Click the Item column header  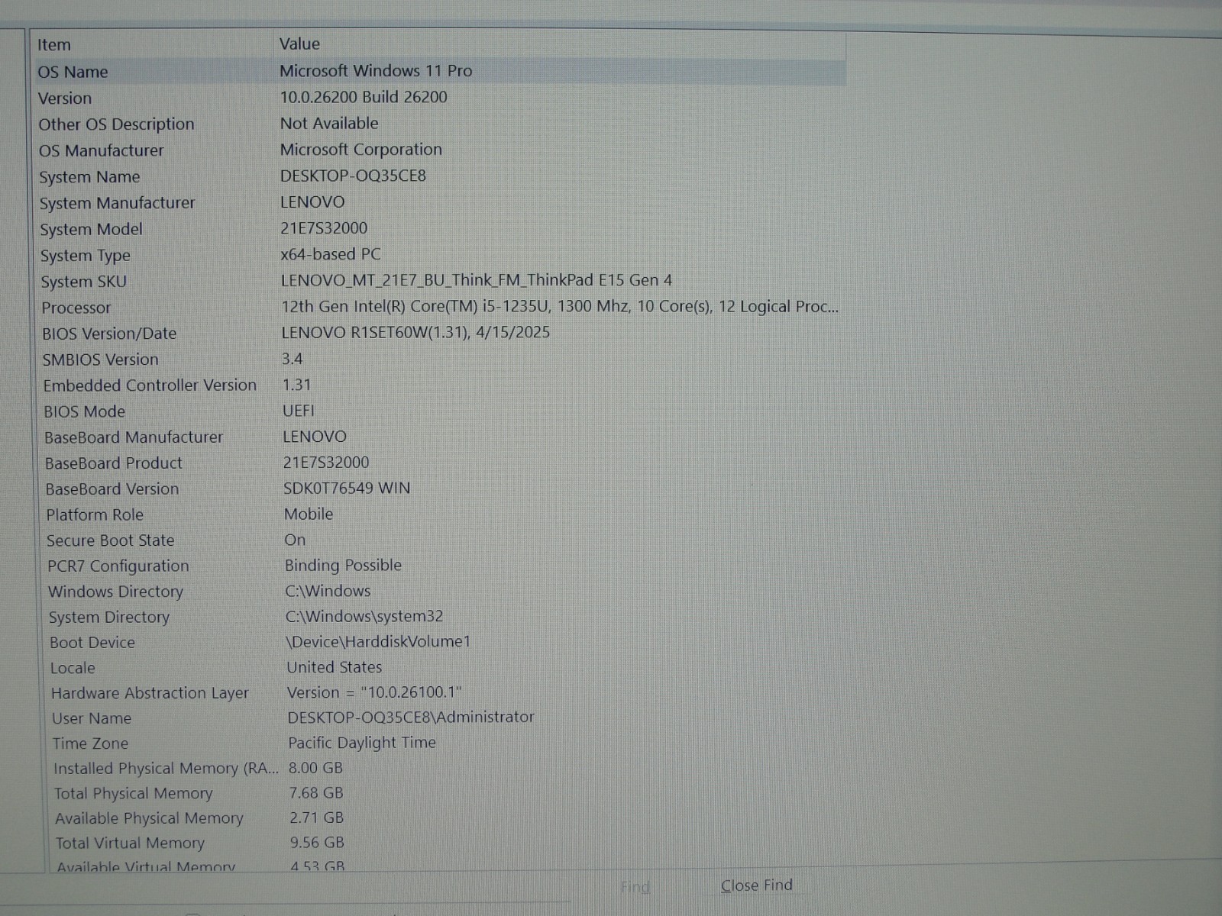click(54, 45)
